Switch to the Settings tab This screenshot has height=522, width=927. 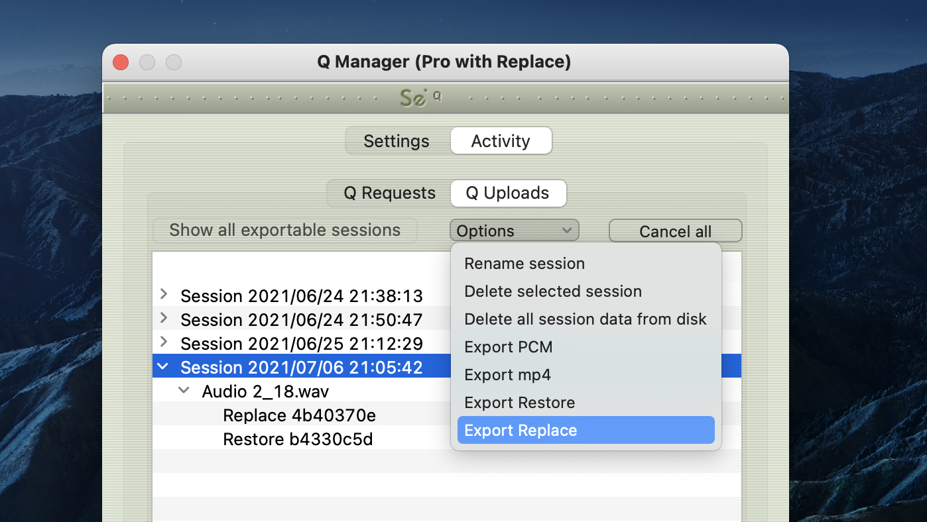pyautogui.click(x=397, y=141)
